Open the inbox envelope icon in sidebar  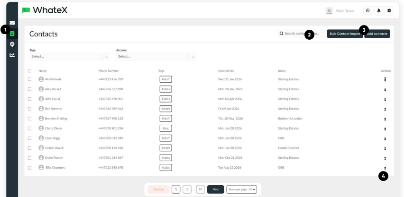point(12,23)
